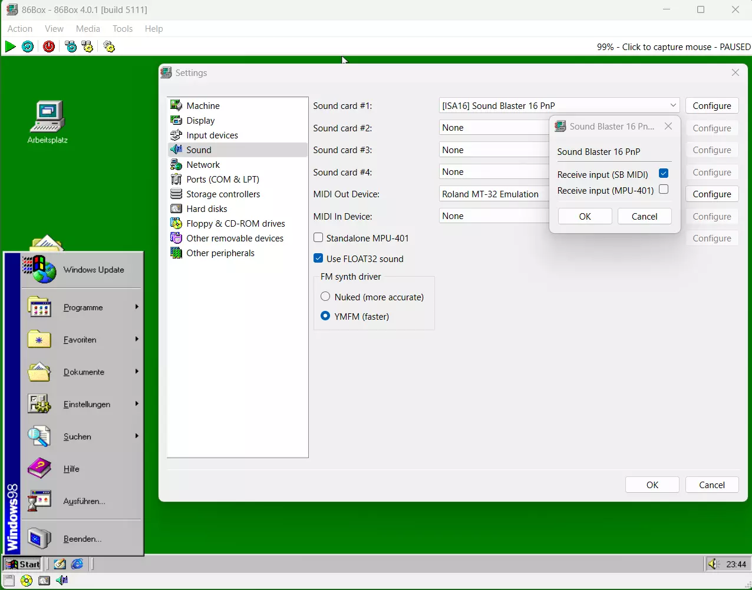
Task: Click Configure for Sound card #1
Action: pyautogui.click(x=712, y=106)
